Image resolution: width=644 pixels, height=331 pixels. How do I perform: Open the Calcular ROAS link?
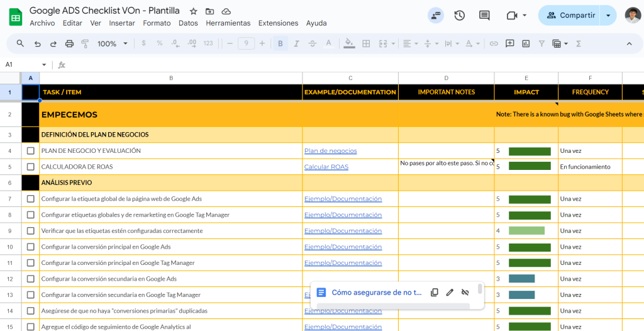326,167
